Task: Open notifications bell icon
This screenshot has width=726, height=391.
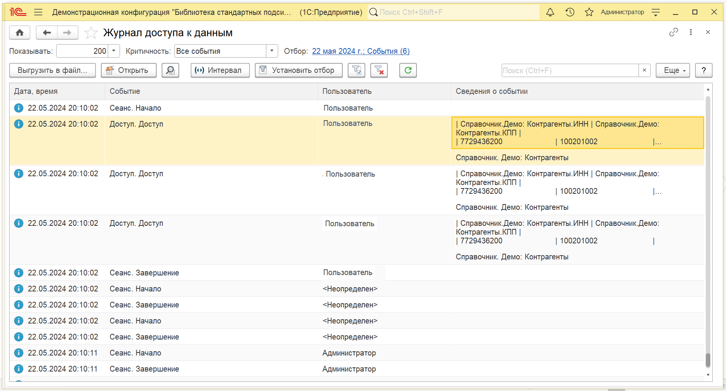Action: pos(550,12)
